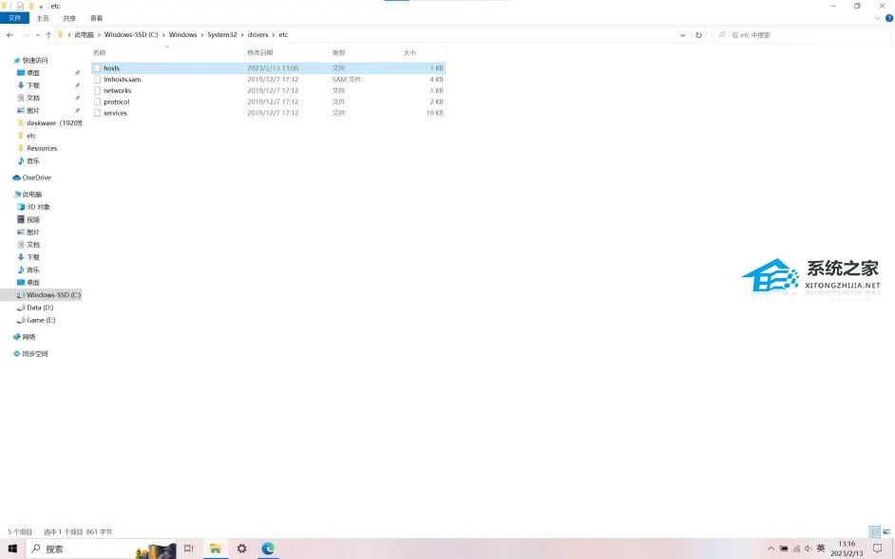Switch to details view in status bar
The image size is (895, 559).
874,532
